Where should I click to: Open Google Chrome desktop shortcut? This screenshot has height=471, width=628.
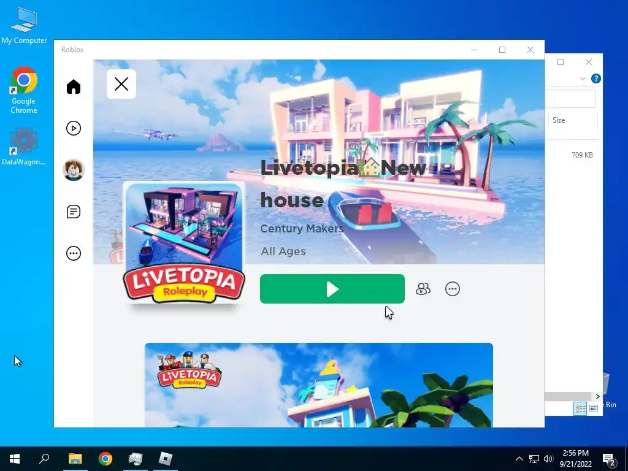point(24,91)
